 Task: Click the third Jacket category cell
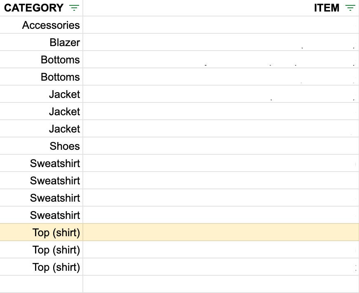point(41,129)
